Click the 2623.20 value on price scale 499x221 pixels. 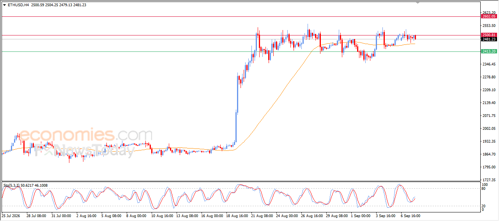[x=488, y=13]
